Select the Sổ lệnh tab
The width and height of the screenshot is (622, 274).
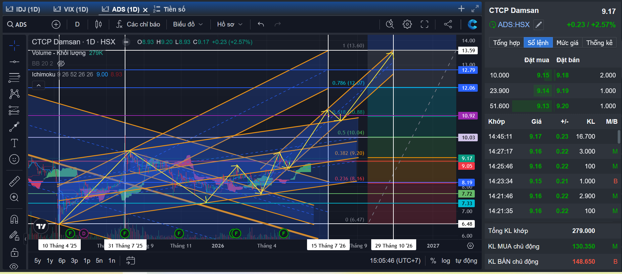tap(538, 43)
